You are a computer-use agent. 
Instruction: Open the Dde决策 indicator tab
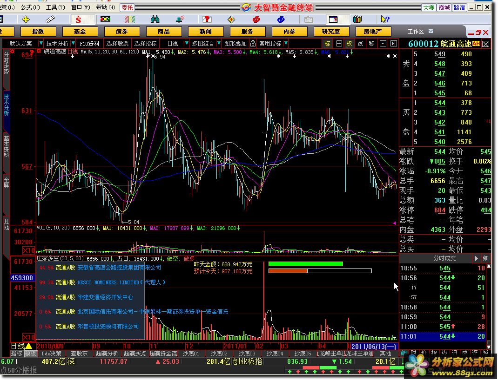coord(52,354)
